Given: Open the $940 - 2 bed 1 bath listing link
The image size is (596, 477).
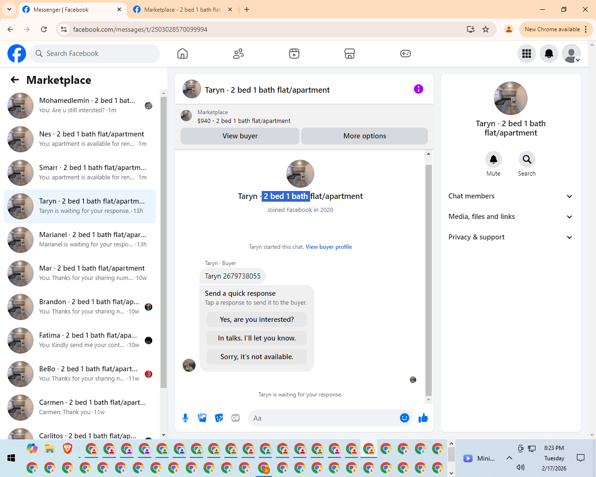Looking at the screenshot, I should click(x=244, y=121).
